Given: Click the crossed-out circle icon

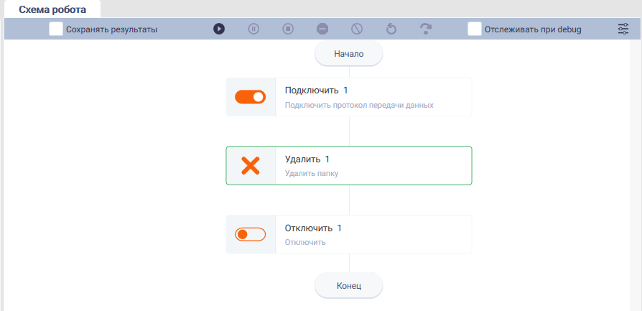Looking at the screenshot, I should tap(357, 29).
